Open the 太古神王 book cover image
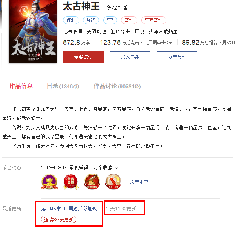Image resolution: width=236 pixels, height=228 pixels. pos(33,31)
